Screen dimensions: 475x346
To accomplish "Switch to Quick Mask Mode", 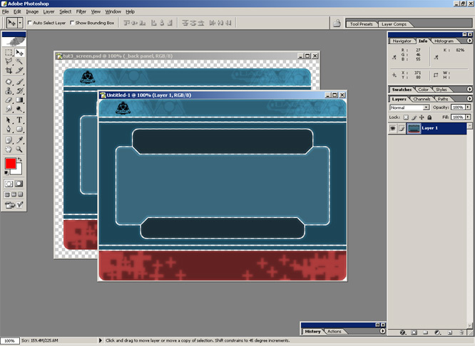I will pos(19,184).
